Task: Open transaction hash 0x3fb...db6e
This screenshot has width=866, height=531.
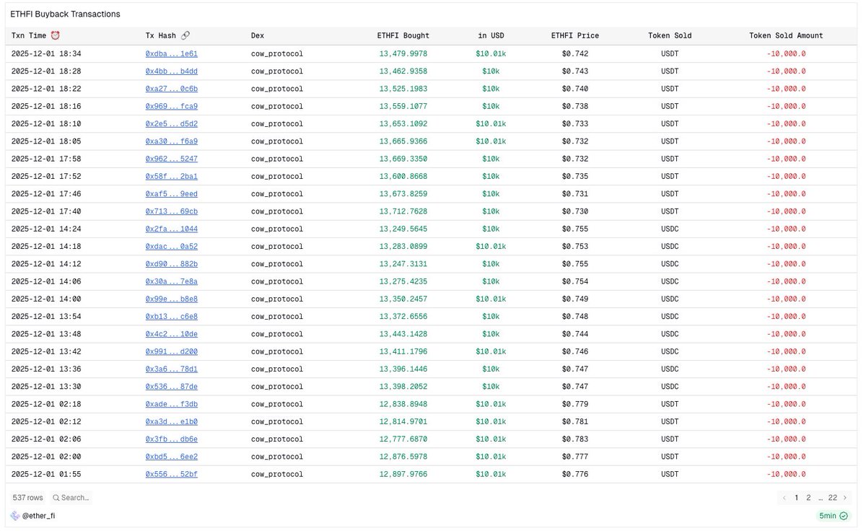Action: 171,439
